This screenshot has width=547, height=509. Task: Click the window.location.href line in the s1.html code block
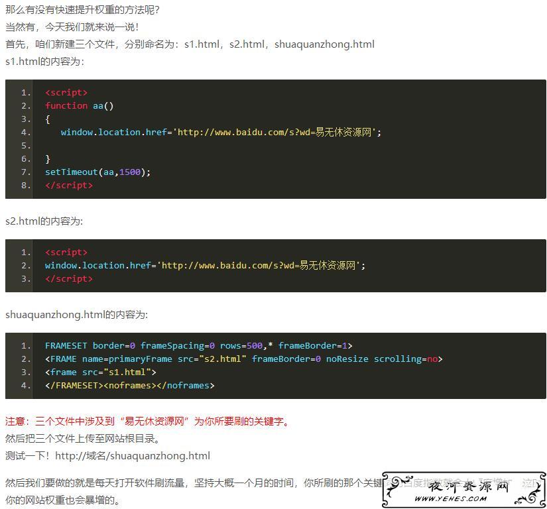221,132
